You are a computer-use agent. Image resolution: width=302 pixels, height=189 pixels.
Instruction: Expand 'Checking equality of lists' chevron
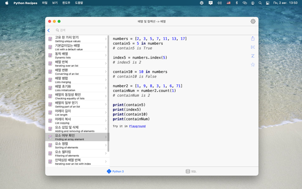[x=106, y=96]
